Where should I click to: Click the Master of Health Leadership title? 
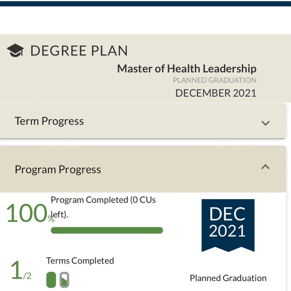pos(187,69)
